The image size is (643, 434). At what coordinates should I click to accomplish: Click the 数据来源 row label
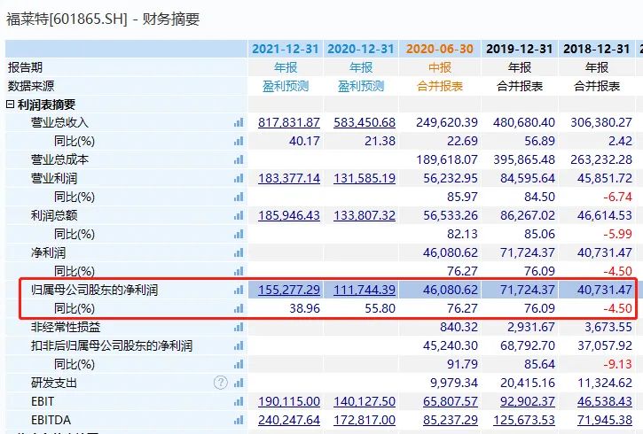tap(31, 86)
